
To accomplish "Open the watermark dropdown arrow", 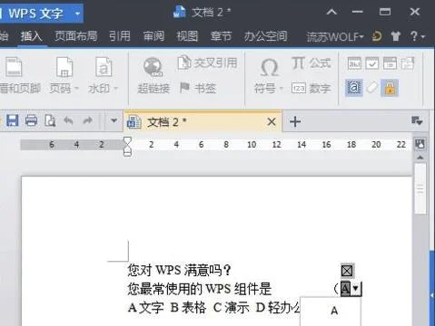I will tap(115, 89).
